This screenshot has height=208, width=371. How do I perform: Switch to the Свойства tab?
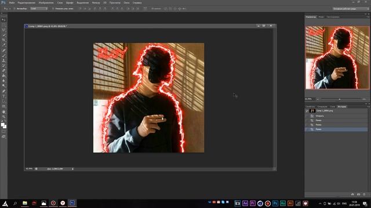pyautogui.click(x=310, y=106)
